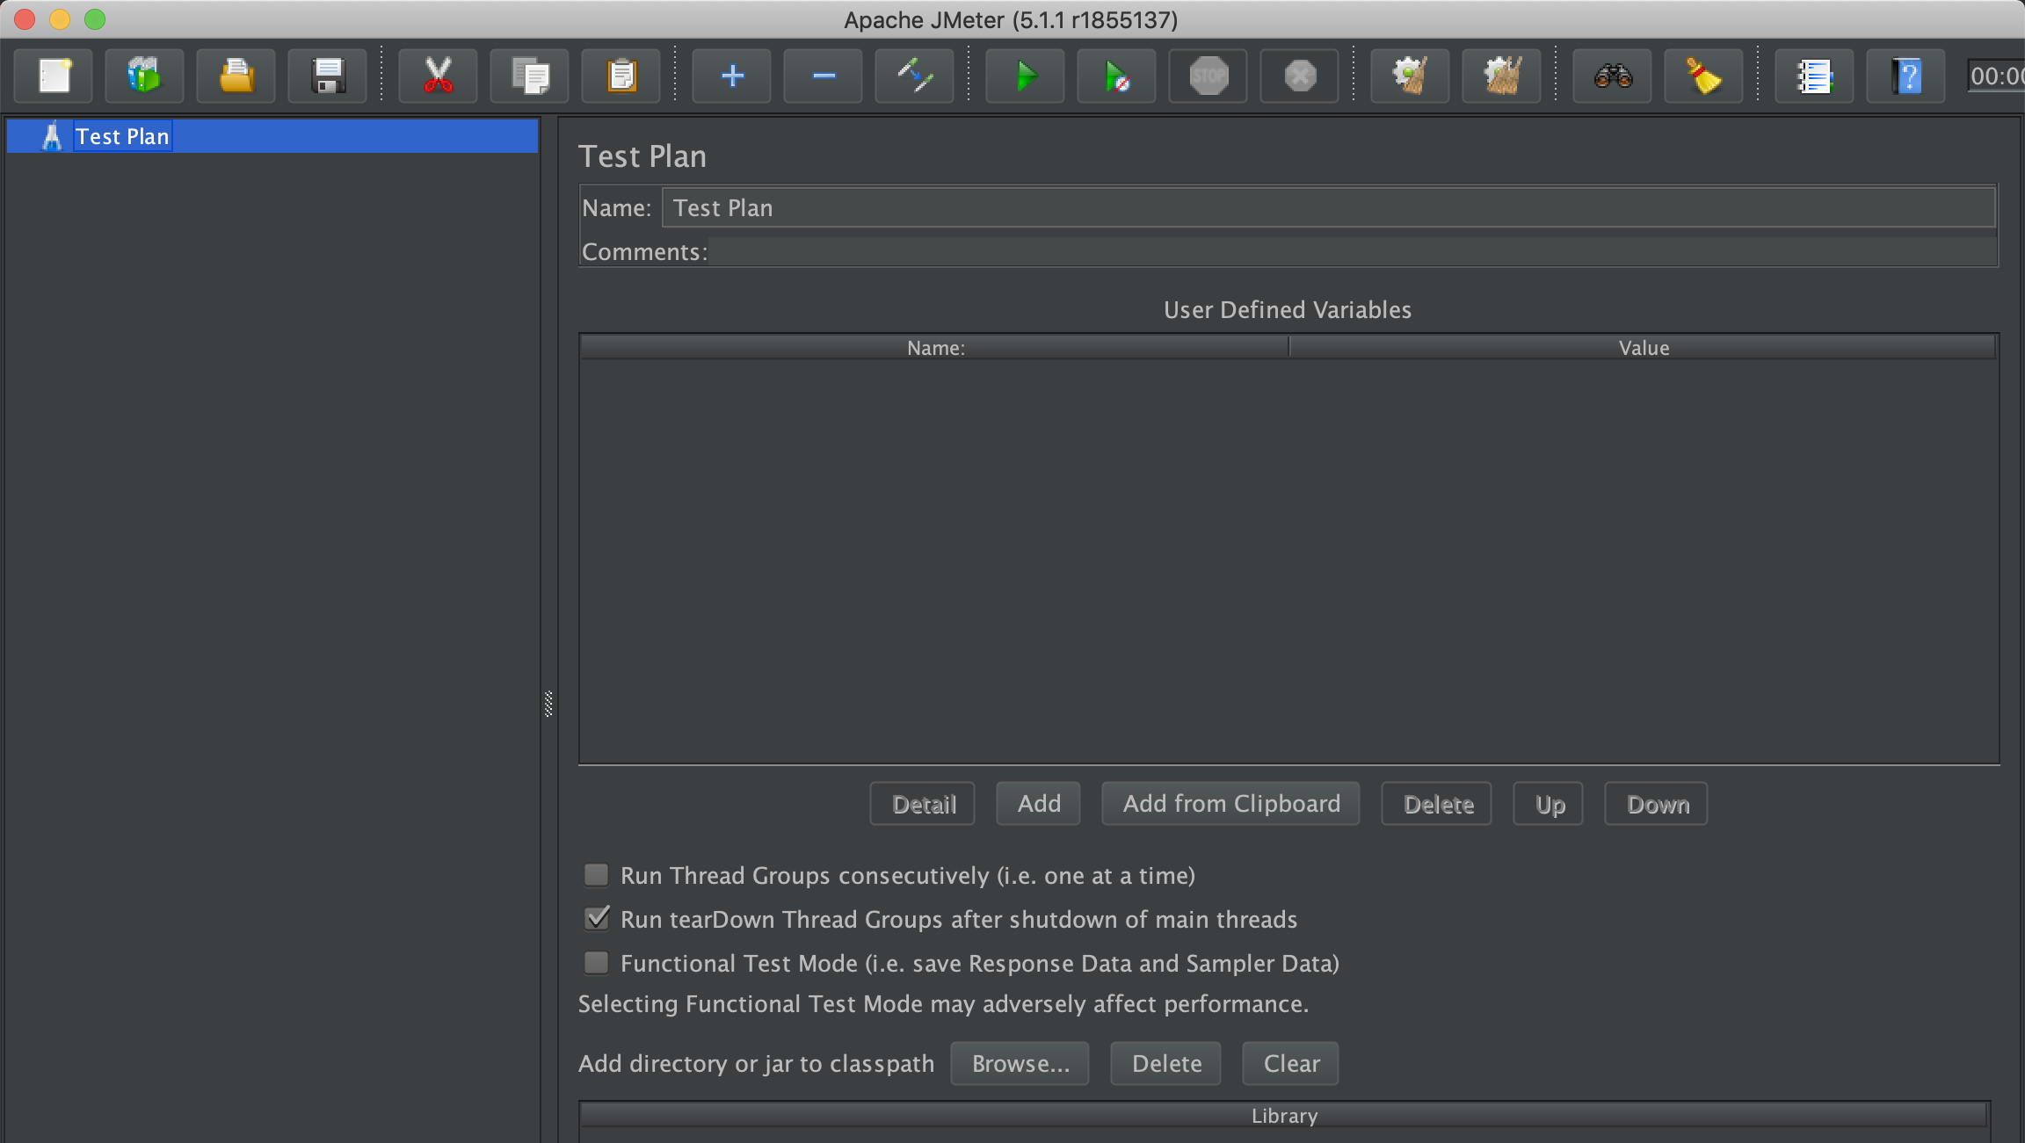Screen dimensions: 2025x1143
Task: Shutdown test threads with gray X icon
Action: [x=1299, y=76]
